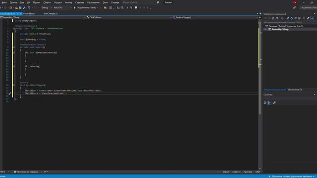The image size is (317, 178).
Task: Click the line number status indicator
Action: (226, 172)
